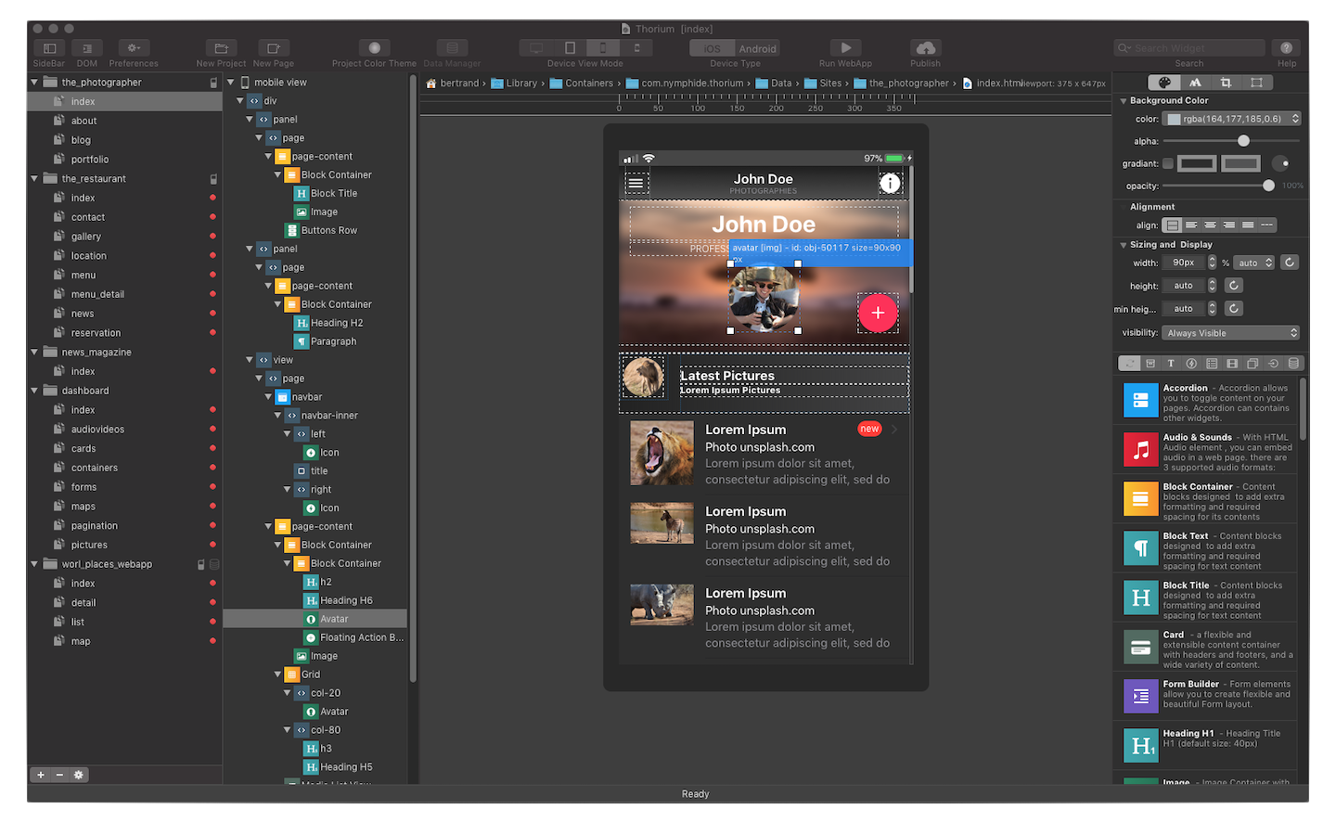The image size is (1336, 835).
Task: Select the iOS device type
Action: point(713,49)
